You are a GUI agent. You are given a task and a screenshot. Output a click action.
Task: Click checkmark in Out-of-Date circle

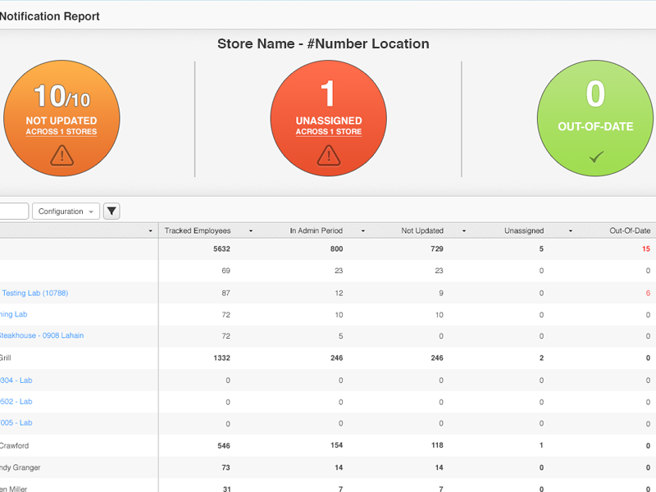click(x=596, y=156)
